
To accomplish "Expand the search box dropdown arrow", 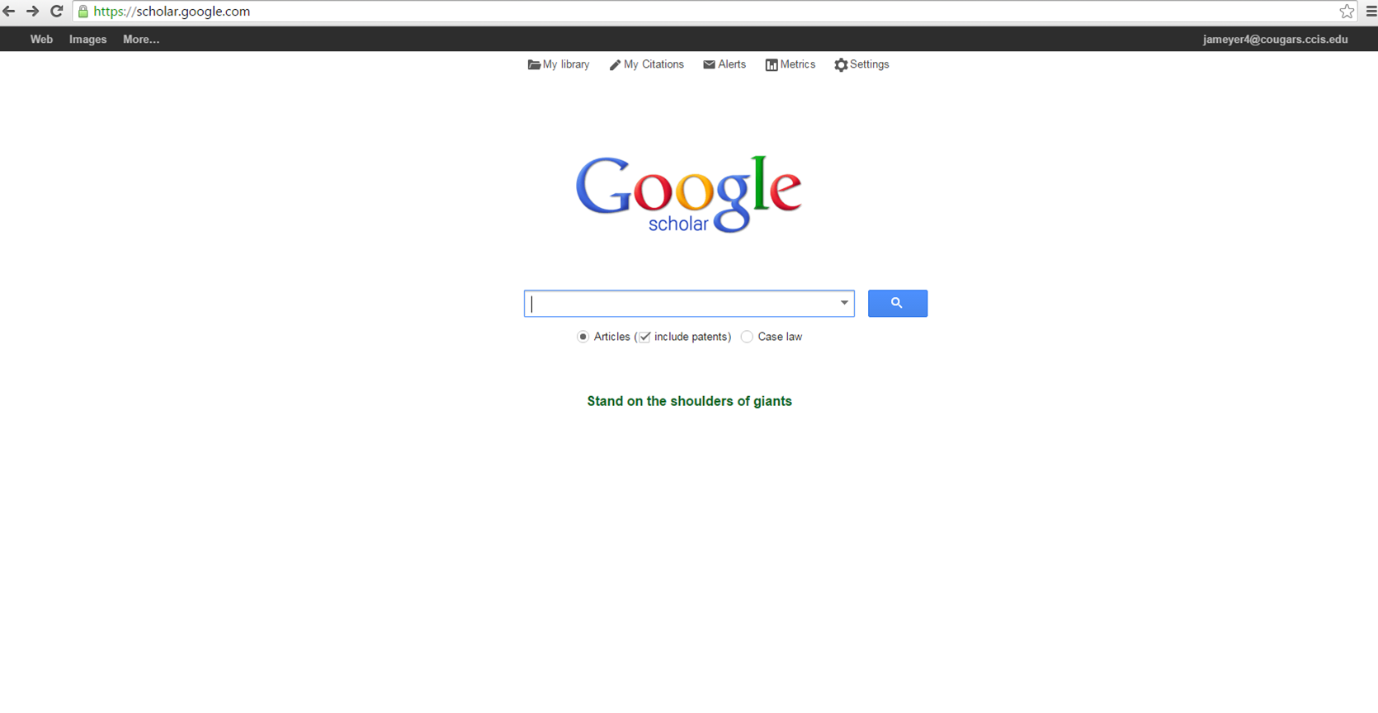I will point(844,303).
